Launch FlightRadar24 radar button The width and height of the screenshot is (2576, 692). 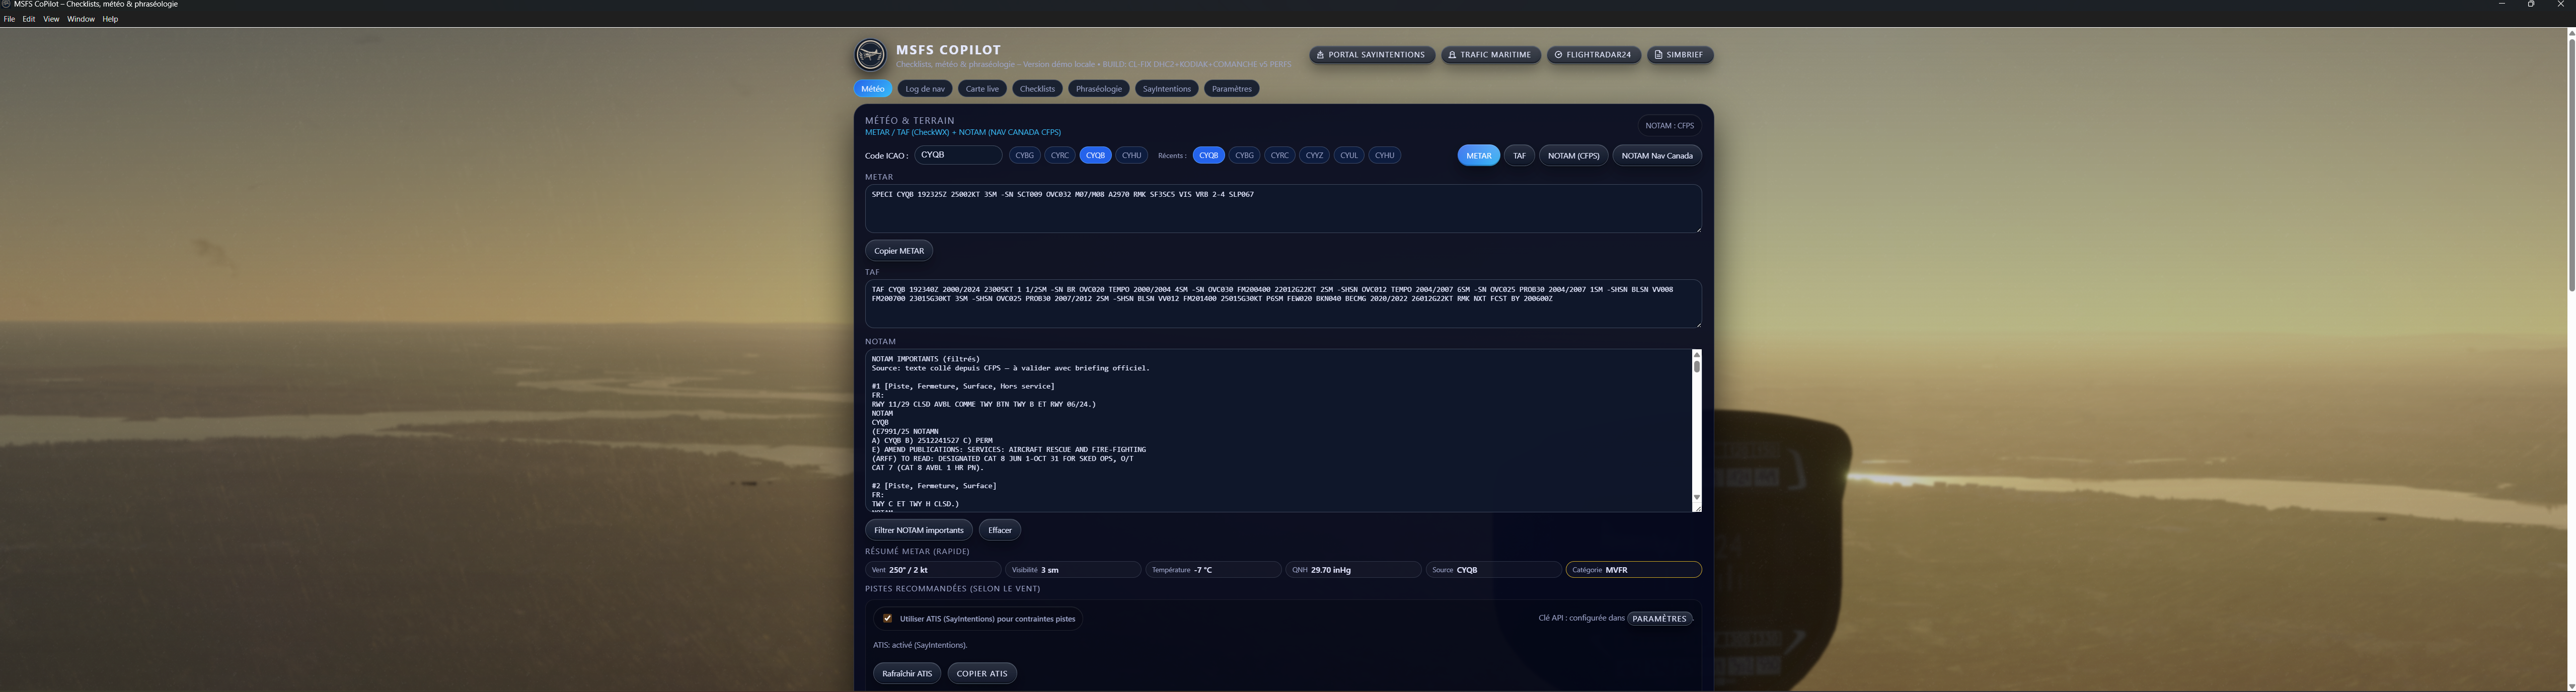click(x=1593, y=55)
